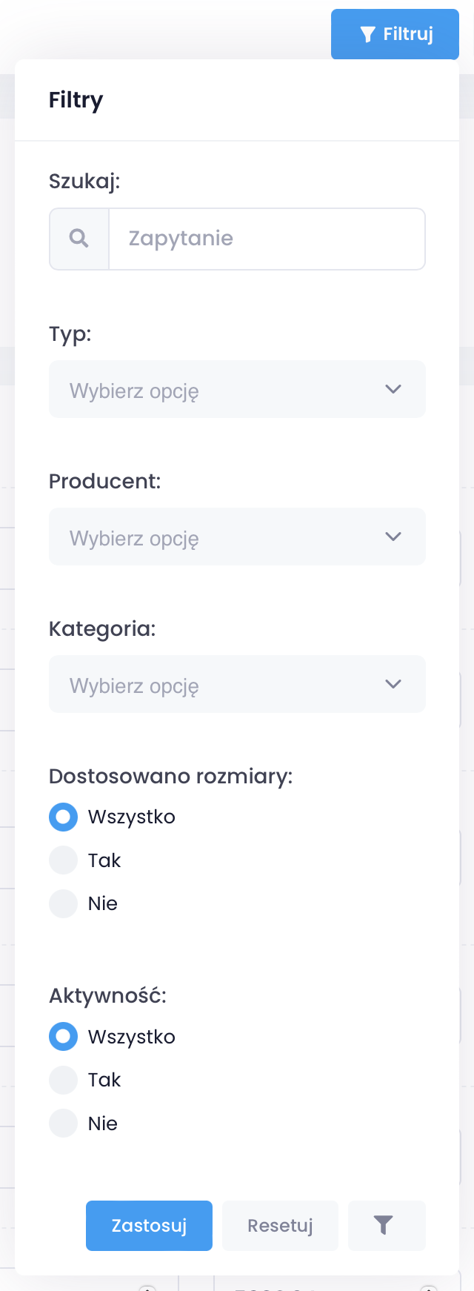Click the Szukaj label above the search field
The width and height of the screenshot is (474, 1291).
point(84,182)
